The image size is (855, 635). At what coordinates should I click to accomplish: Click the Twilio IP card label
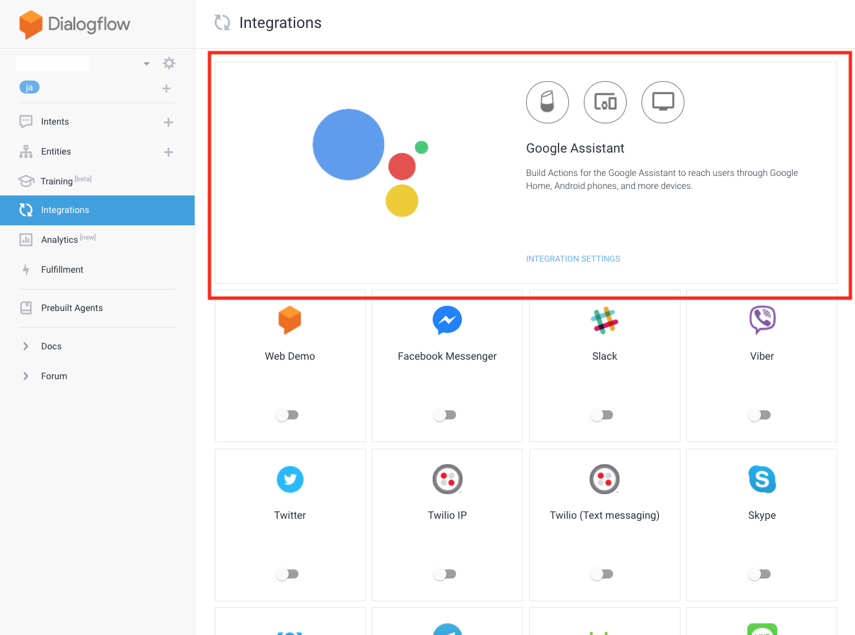[x=447, y=515]
